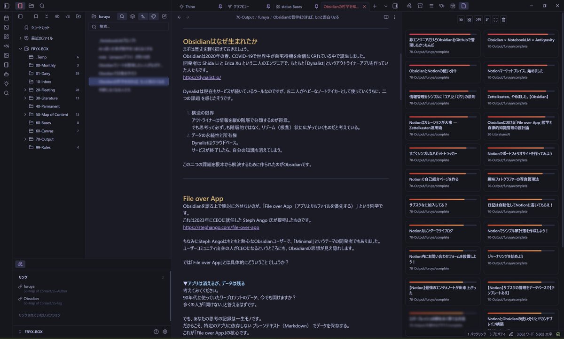Open the tab list dropdown chevron
This screenshot has width=564, height=339.
[386, 6]
